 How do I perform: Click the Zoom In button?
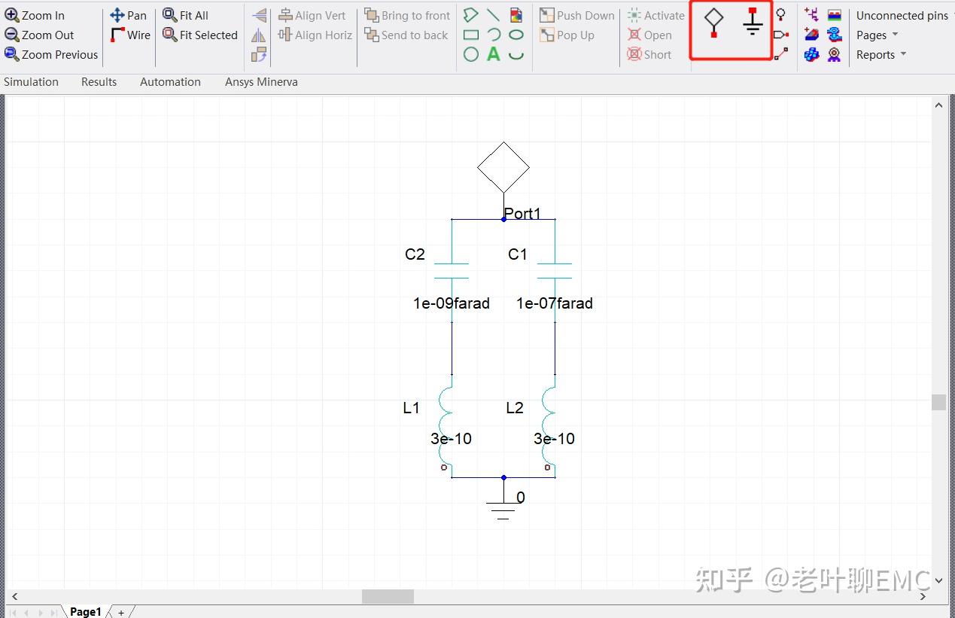tap(35, 15)
